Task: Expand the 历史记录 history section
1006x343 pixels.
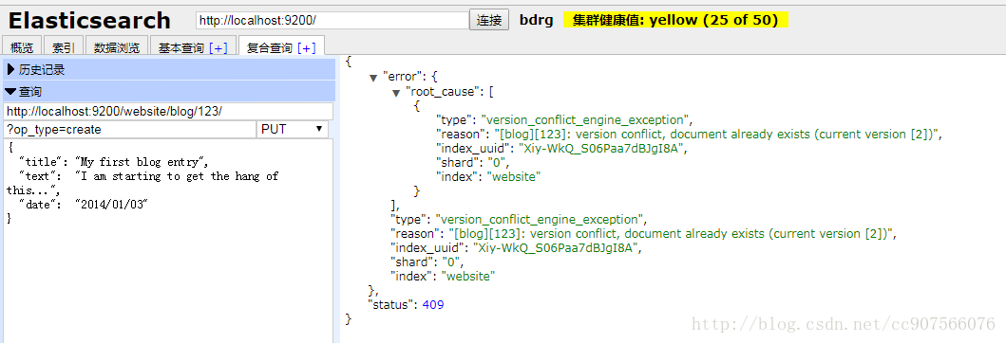Action: [169, 70]
